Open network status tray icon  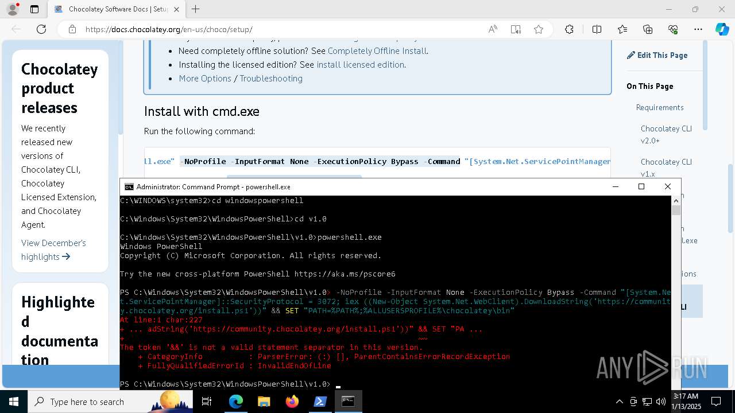[647, 402]
